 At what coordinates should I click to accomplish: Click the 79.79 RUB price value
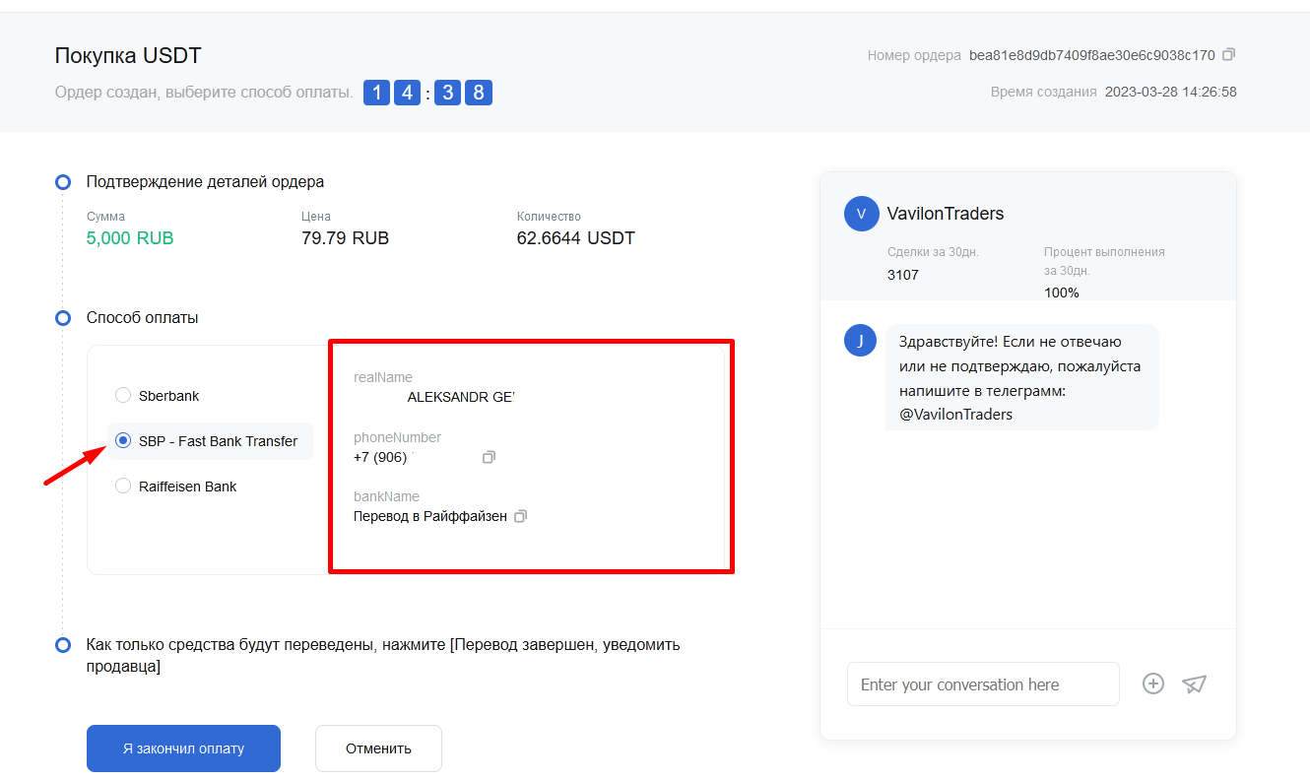[345, 238]
